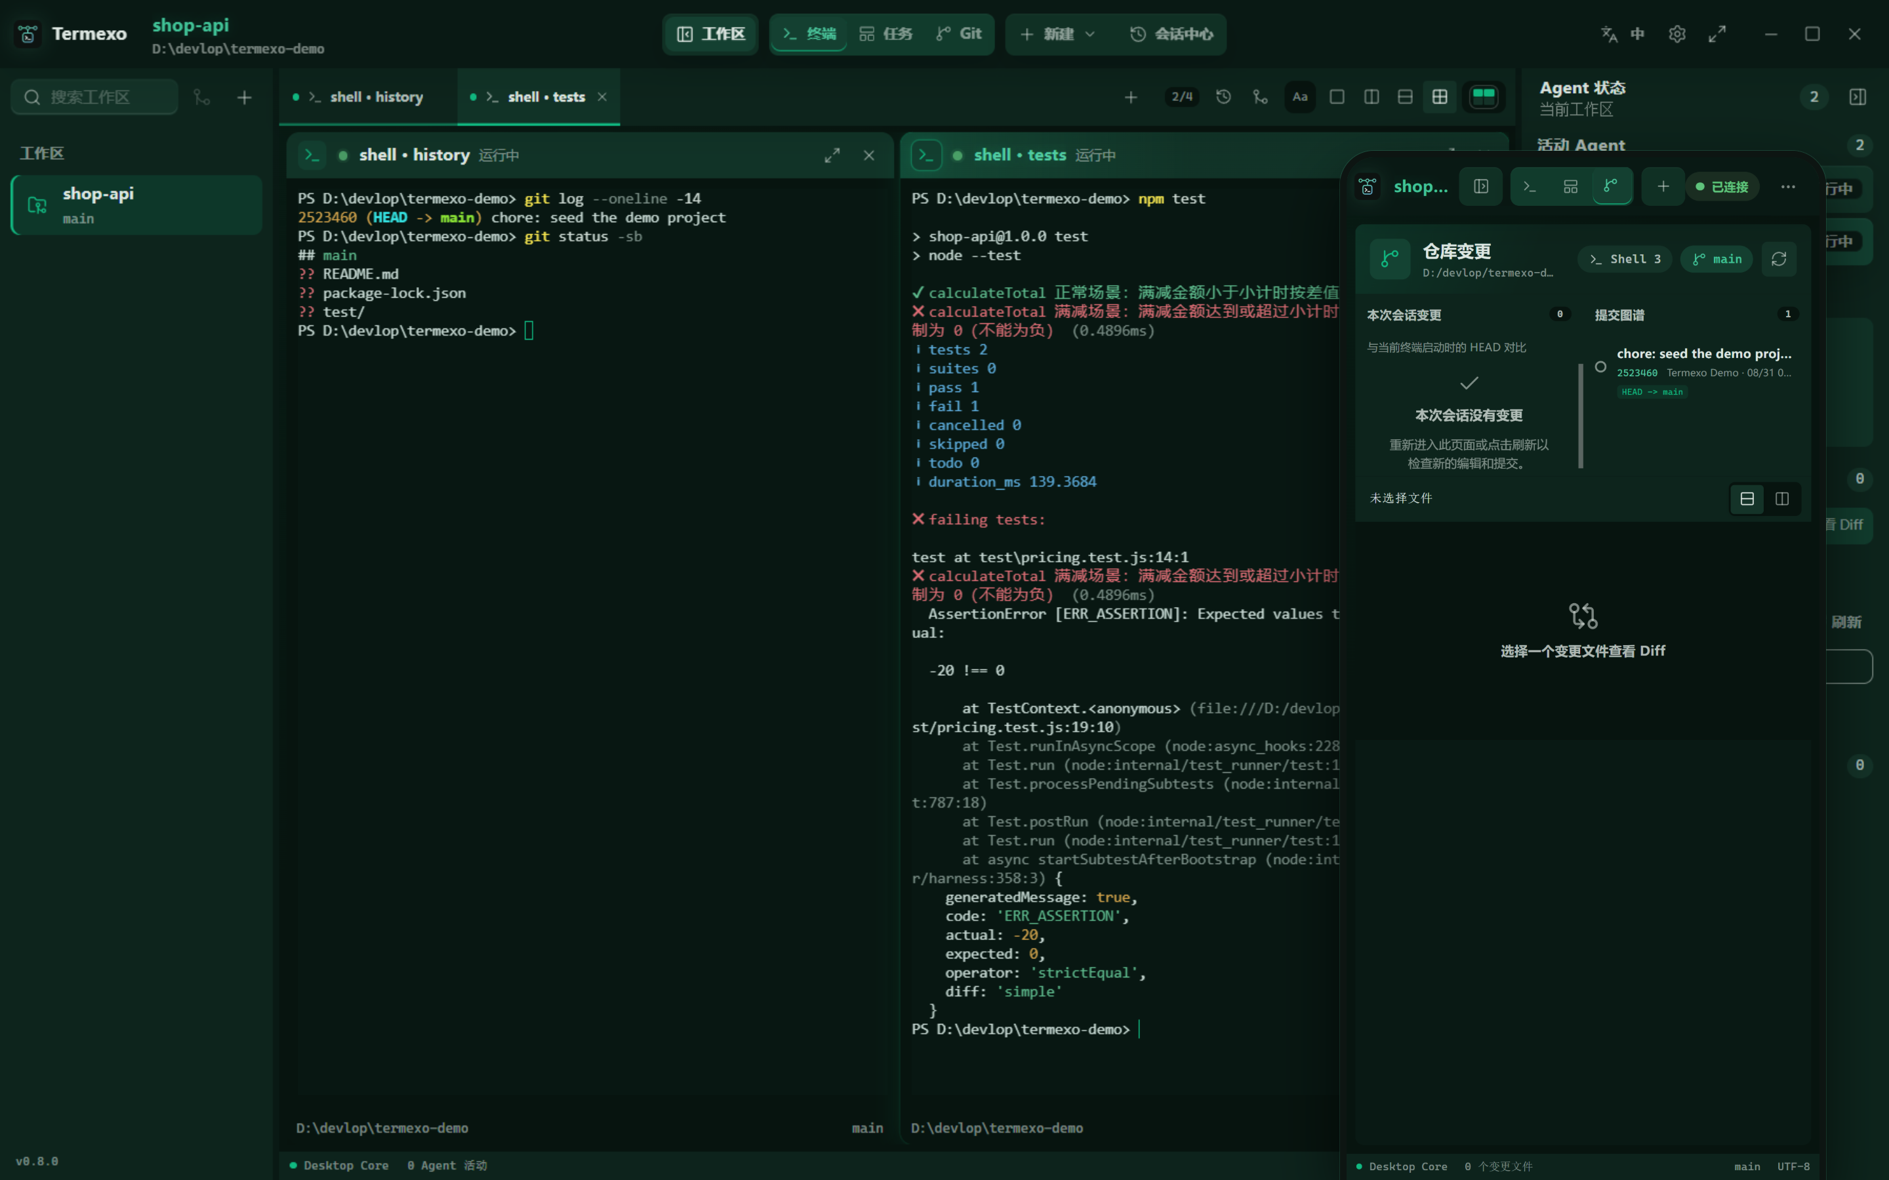Click 0 个变更文件 status entry

[x=1498, y=1167]
